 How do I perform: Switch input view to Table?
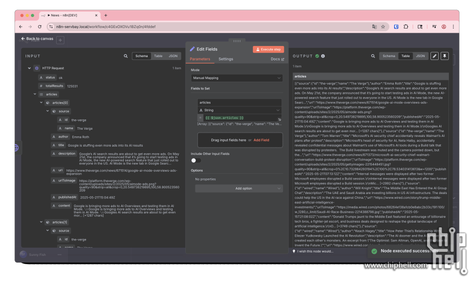[158, 56]
